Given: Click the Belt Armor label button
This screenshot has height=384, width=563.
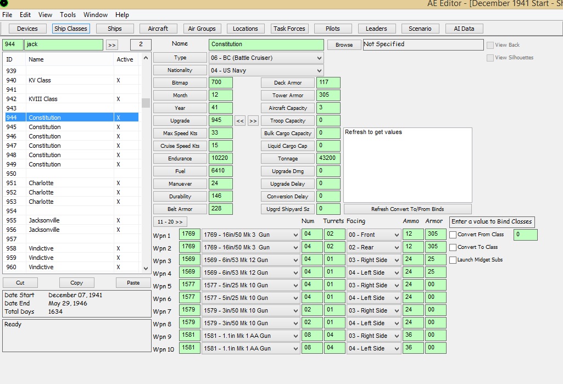Looking at the screenshot, I should point(180,209).
